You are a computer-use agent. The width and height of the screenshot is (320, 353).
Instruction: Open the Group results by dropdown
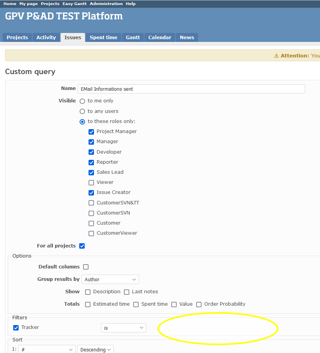[x=110, y=279]
